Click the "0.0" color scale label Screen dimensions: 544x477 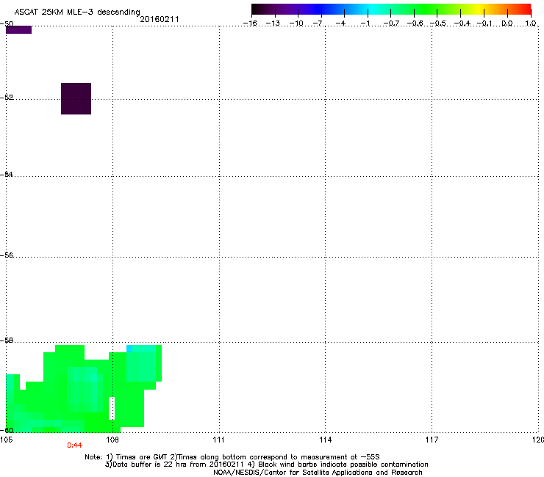click(507, 23)
